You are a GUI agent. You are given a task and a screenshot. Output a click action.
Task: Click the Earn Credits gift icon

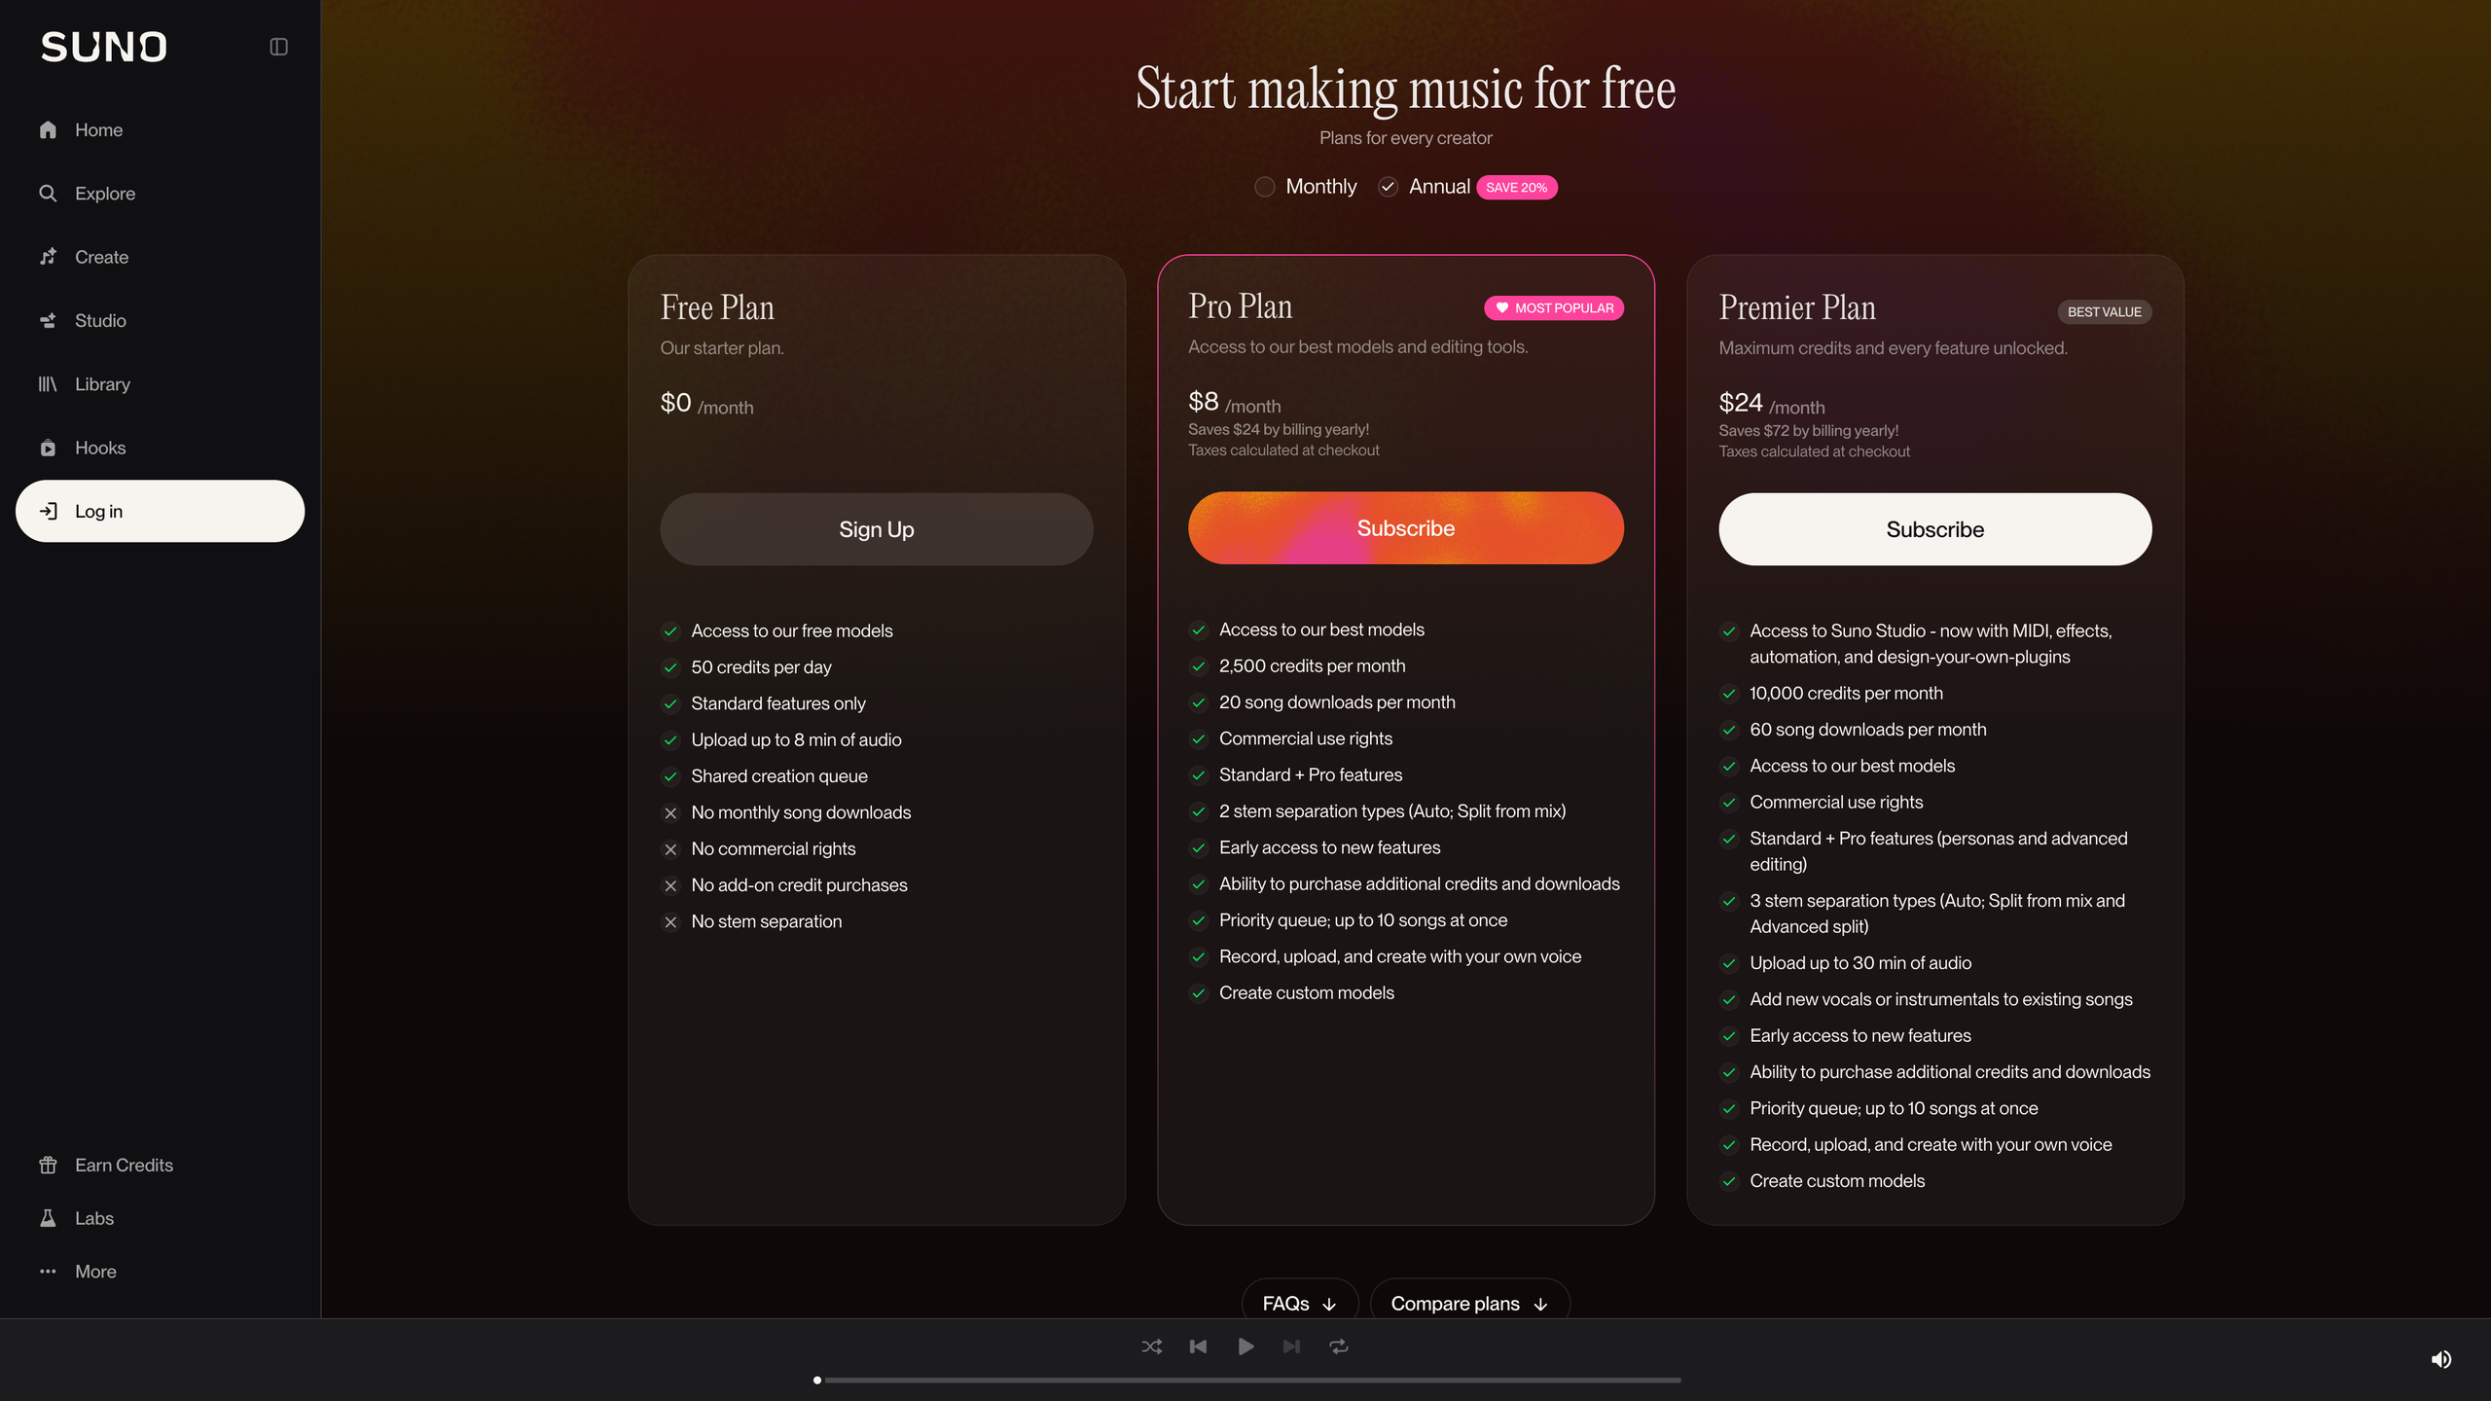tap(48, 1165)
